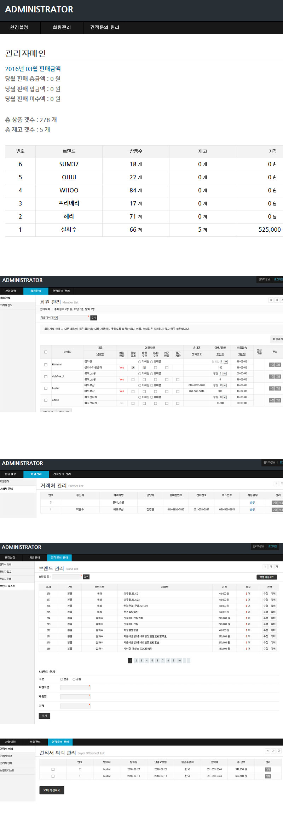Click the 엑셀 다운로드 button
This screenshot has height=816, width=283.
pyautogui.click(x=266, y=577)
